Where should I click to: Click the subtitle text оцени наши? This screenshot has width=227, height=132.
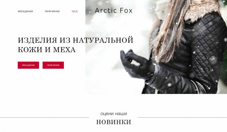tap(114, 114)
